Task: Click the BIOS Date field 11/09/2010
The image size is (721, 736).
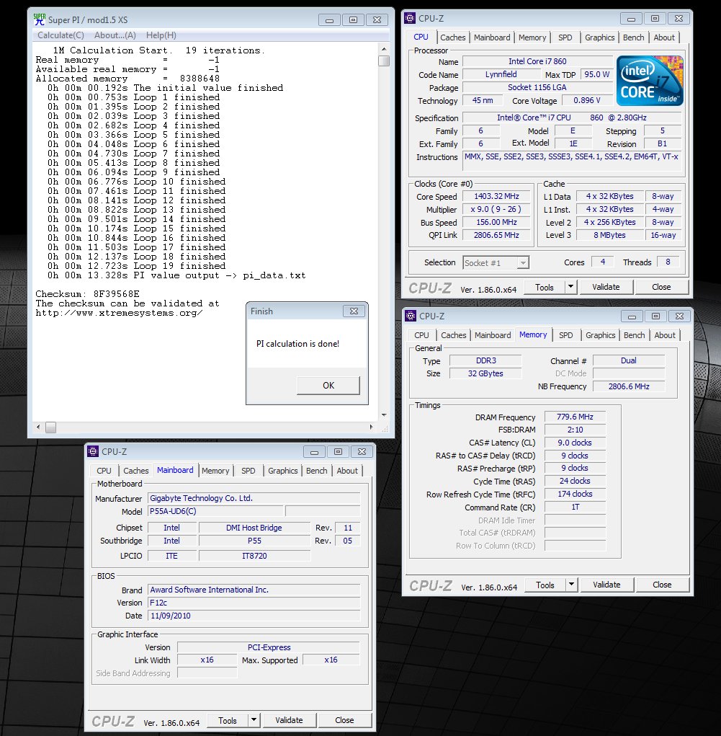Action: point(254,616)
